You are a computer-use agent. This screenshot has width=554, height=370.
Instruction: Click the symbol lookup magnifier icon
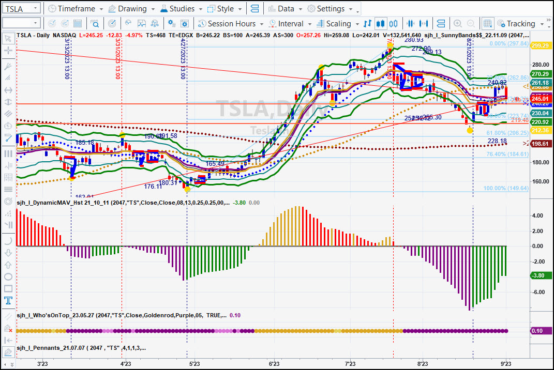(95, 24)
